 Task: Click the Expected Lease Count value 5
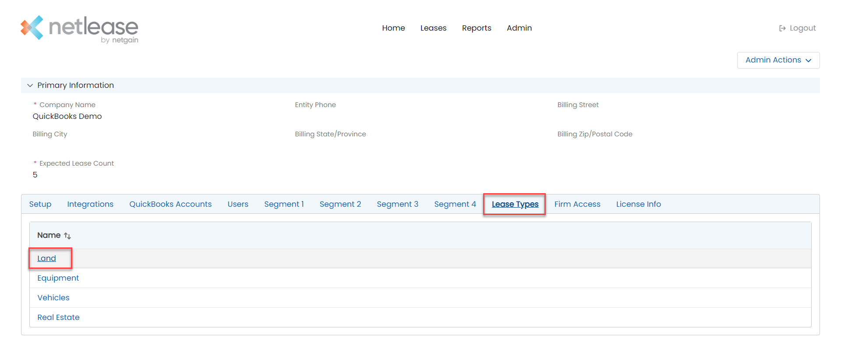[x=35, y=175]
